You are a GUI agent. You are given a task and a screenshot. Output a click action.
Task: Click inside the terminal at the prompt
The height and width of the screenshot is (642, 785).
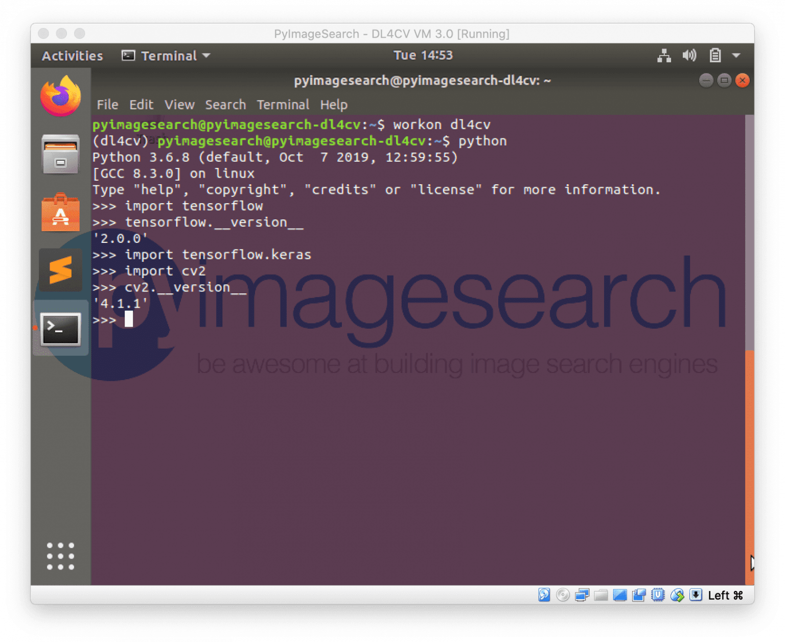129,319
